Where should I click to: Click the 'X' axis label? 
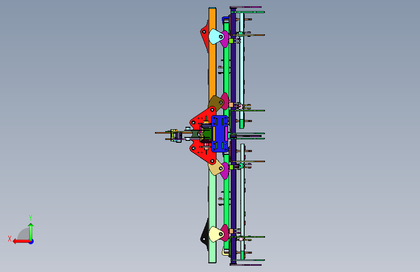pos(10,239)
